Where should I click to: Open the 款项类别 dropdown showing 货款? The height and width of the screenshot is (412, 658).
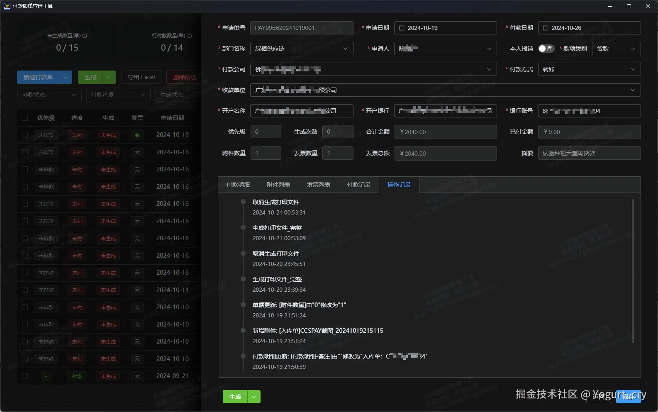pos(616,49)
